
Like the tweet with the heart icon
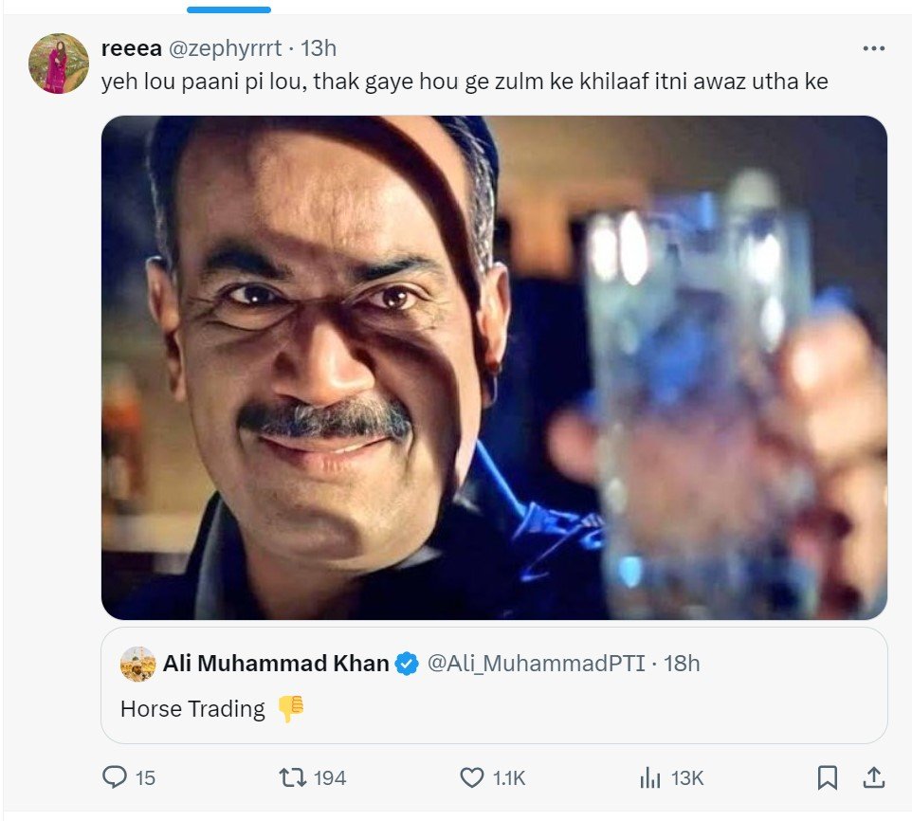[x=472, y=778]
